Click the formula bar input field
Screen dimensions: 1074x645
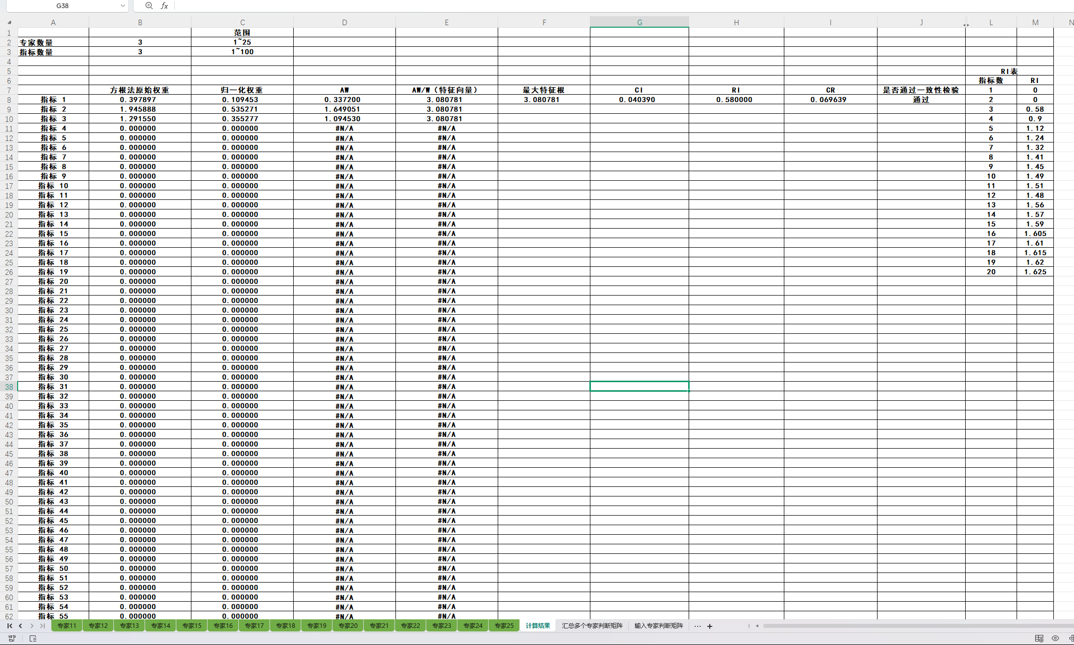pyautogui.click(x=605, y=6)
